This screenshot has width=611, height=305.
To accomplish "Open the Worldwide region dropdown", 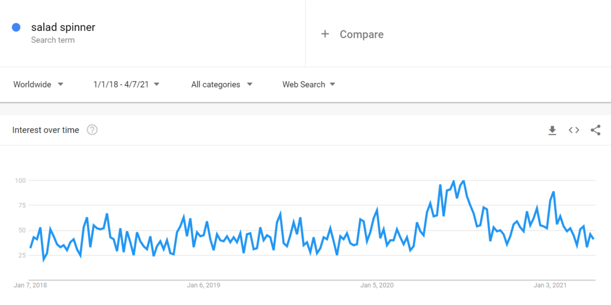I will pos(39,85).
